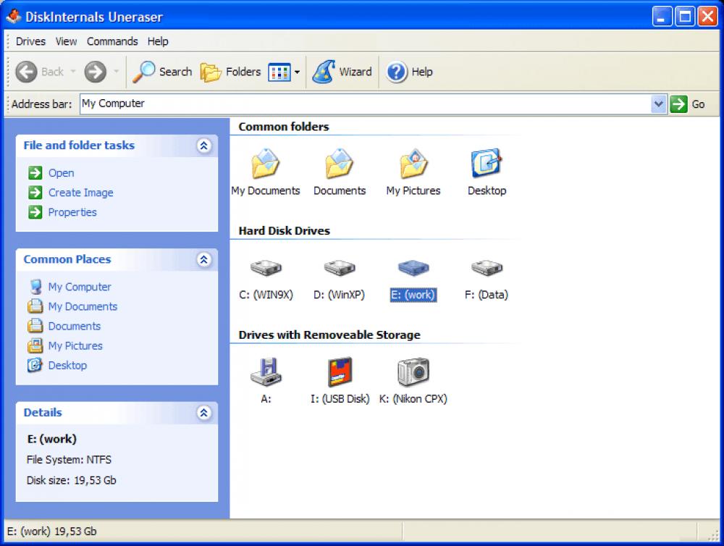
Task: Open the Search tool
Action: 162,72
